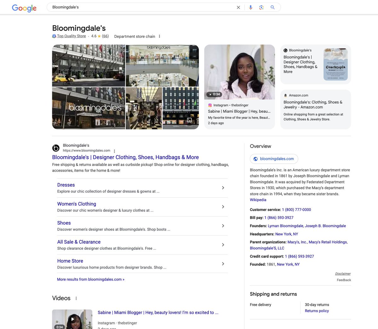Click the magnifying glass search icon
Viewport: 378px width, 329px height.
pyautogui.click(x=272, y=7)
